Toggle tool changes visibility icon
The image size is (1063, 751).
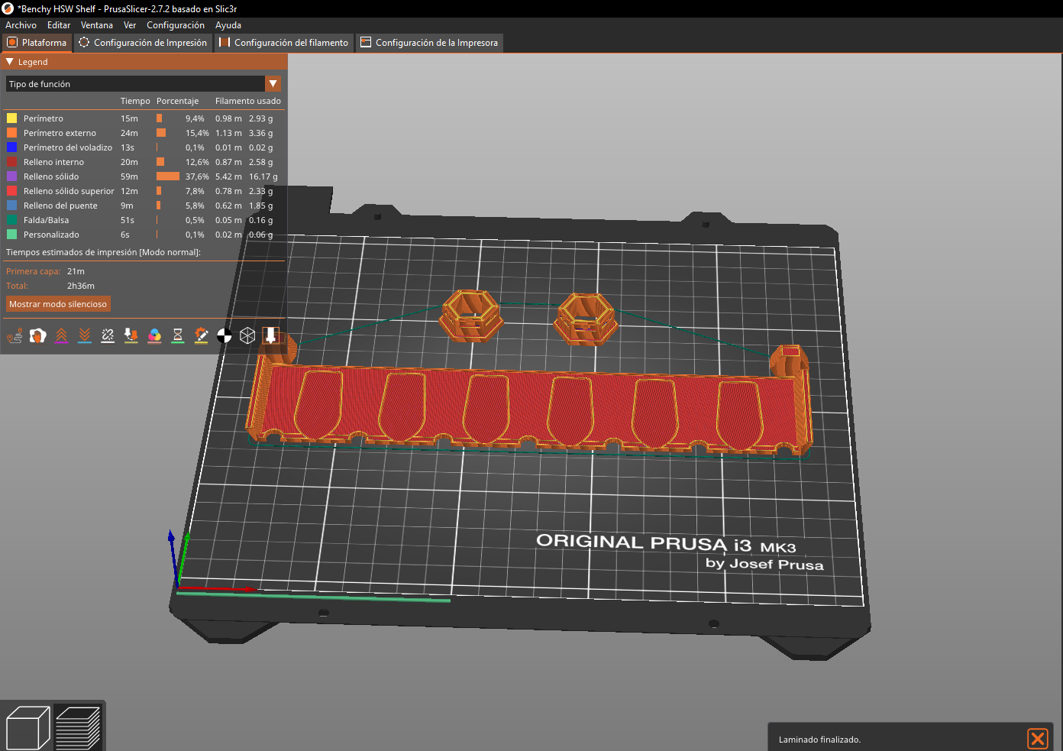(x=131, y=336)
